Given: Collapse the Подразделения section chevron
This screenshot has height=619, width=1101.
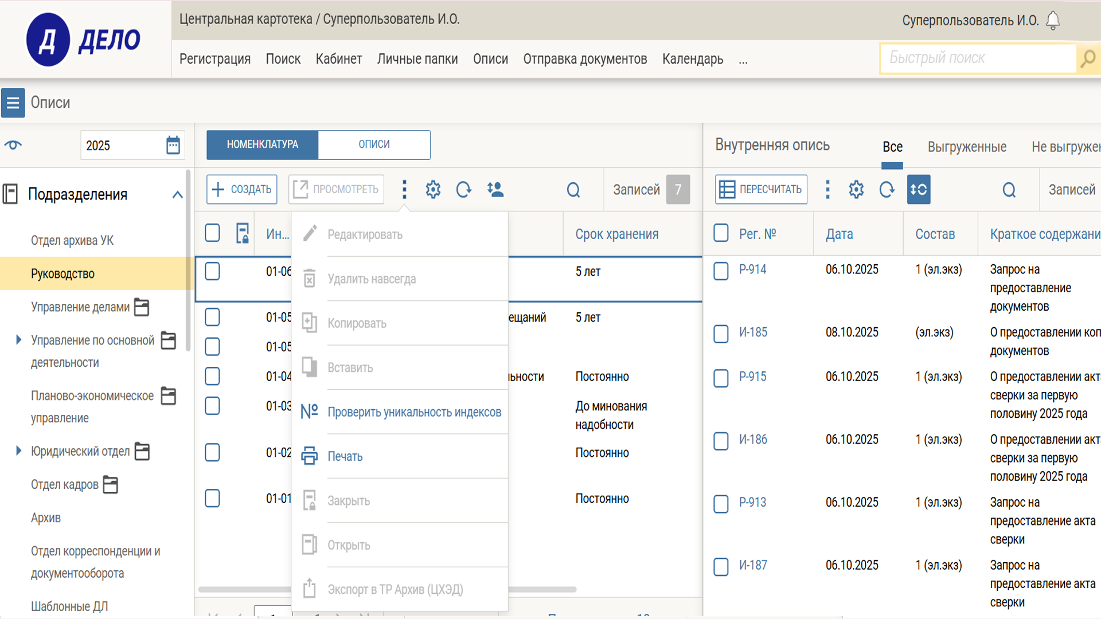Looking at the screenshot, I should 177,195.
